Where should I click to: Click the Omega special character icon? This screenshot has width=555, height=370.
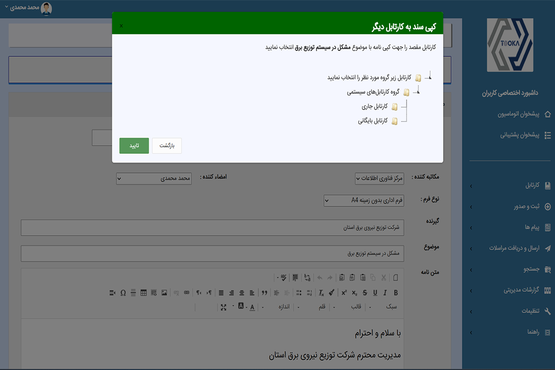[x=123, y=293]
